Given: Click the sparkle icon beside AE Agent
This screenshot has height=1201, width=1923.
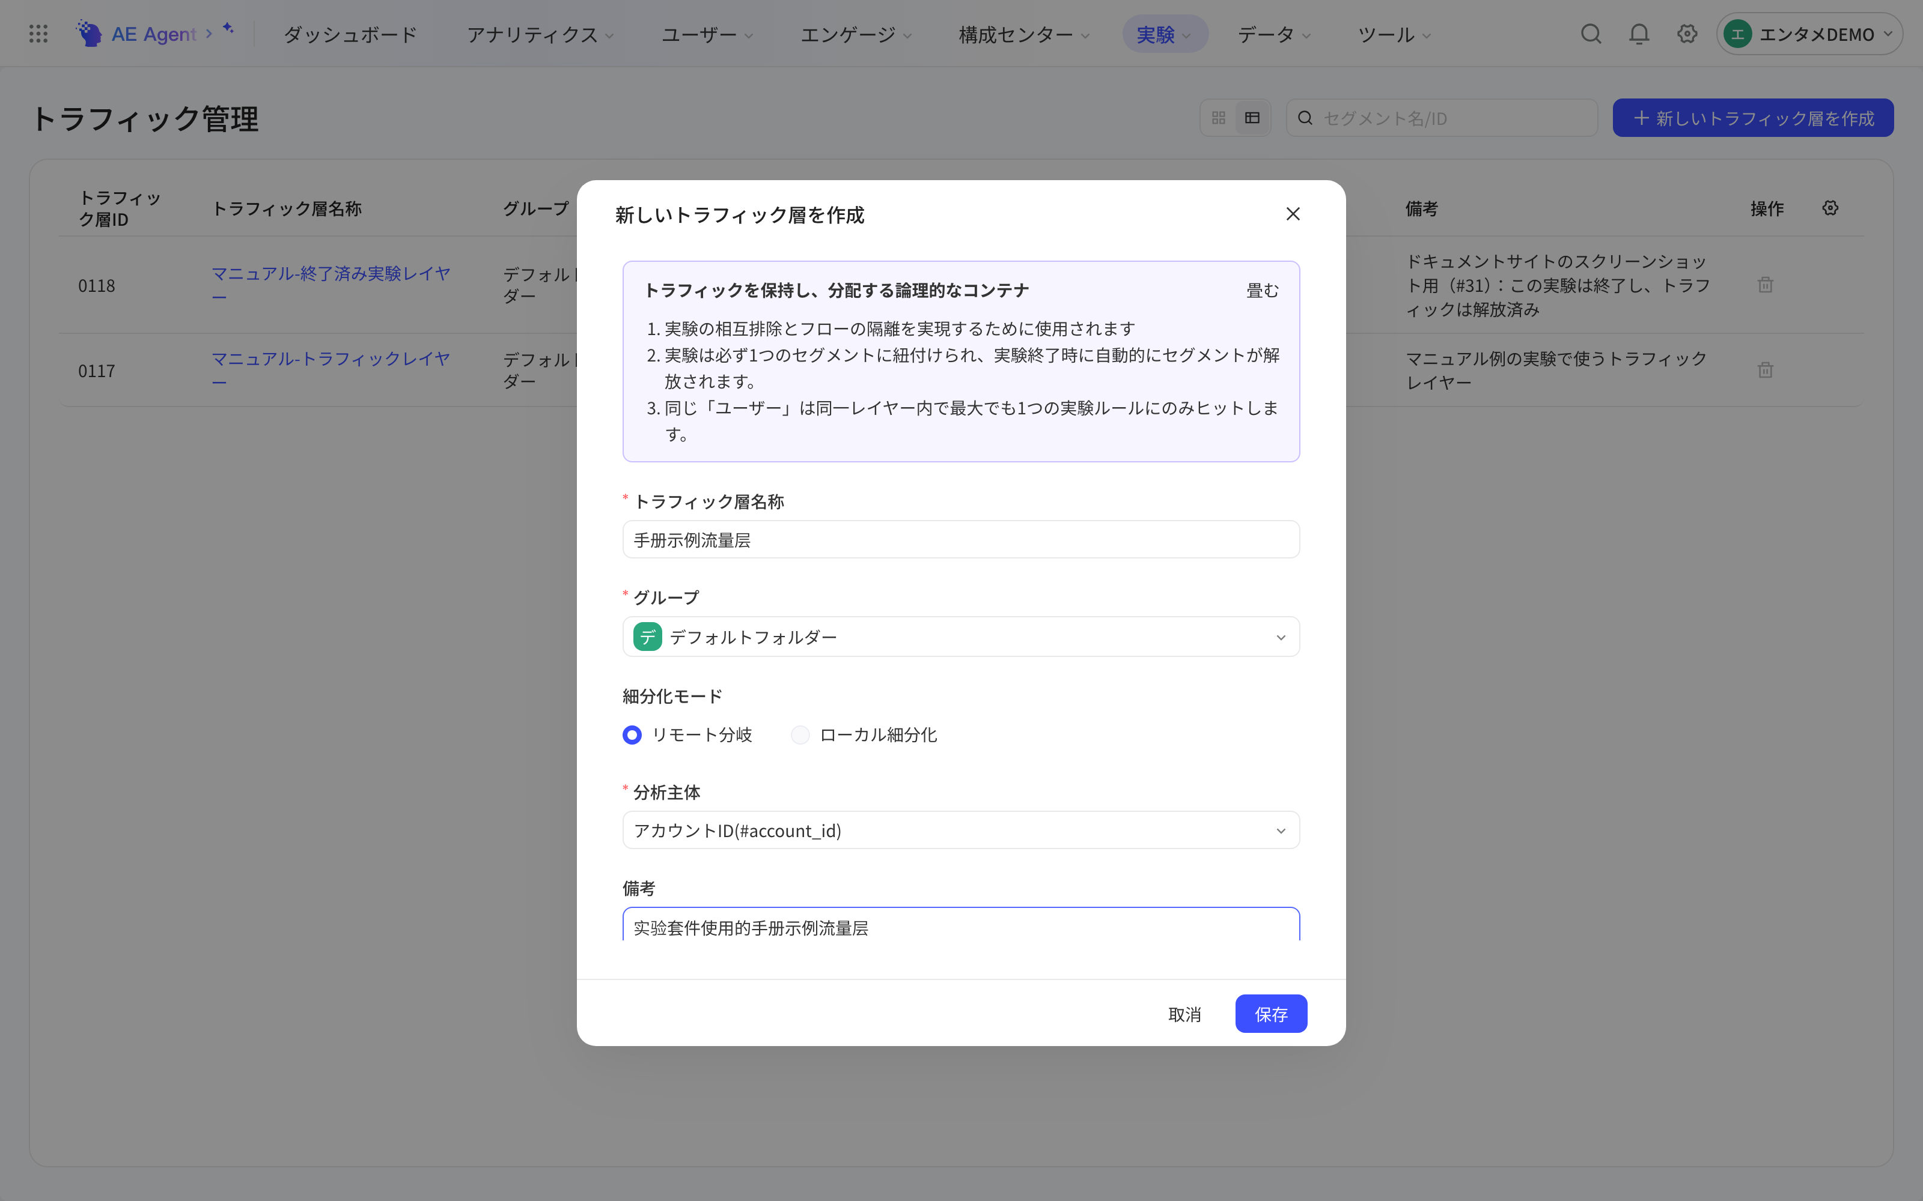Looking at the screenshot, I should [228, 29].
